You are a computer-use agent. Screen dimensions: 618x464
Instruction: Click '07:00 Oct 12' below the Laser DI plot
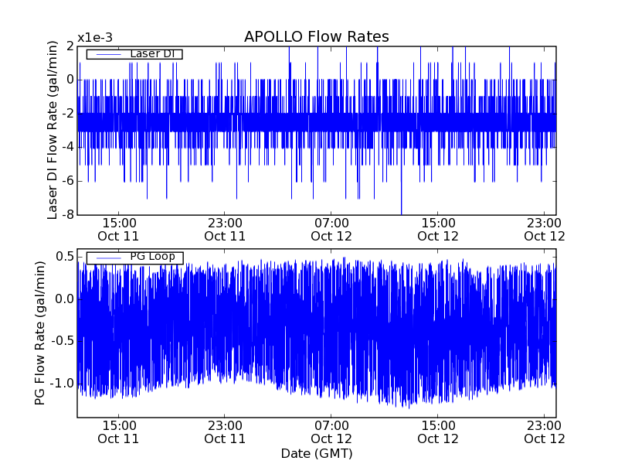(331, 230)
